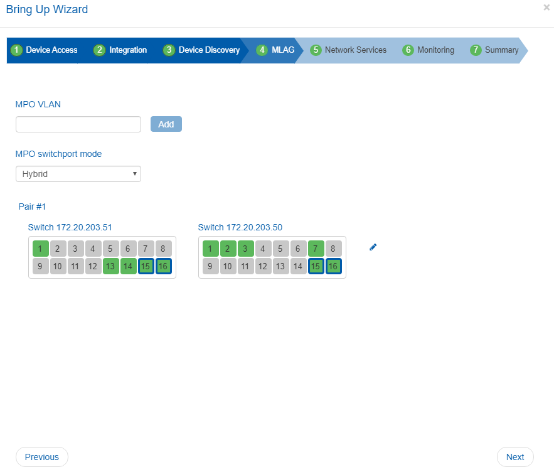
Task: Jump to the Integration step
Action: 120,50
